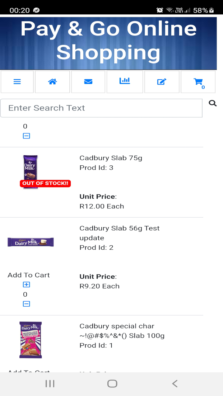Screen dimensions: 223x396
Task: Tap the Android Home navigation button
Action: pos(112,384)
